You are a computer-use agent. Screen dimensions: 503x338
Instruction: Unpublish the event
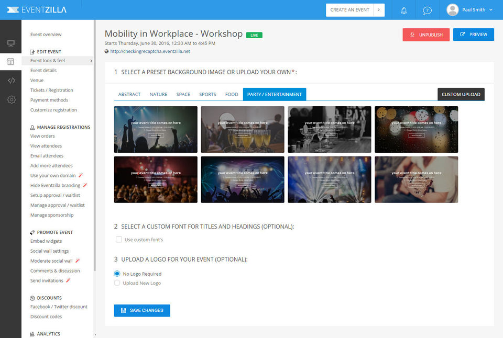point(426,35)
